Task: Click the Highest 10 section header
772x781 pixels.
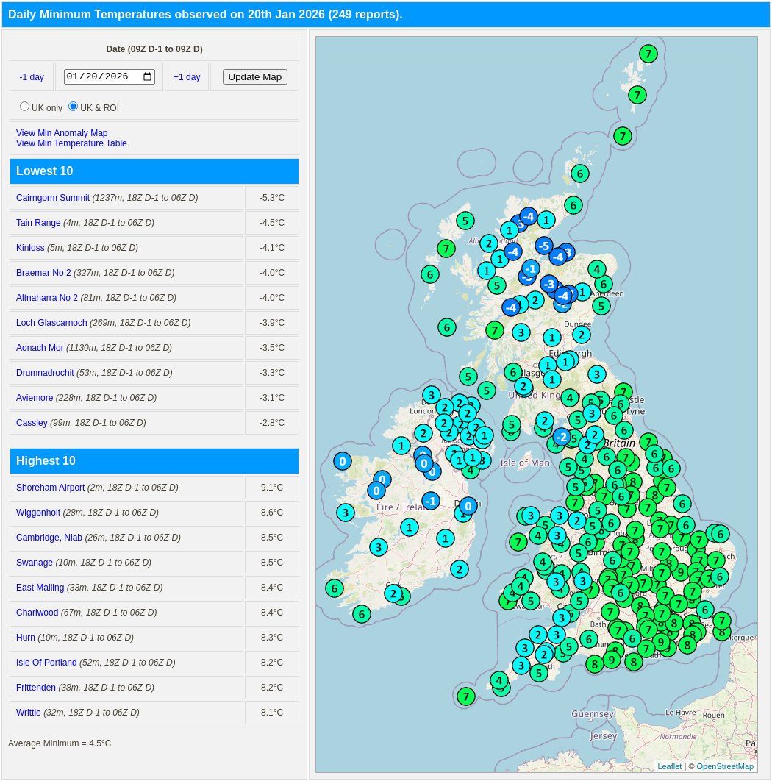Action: (154, 461)
